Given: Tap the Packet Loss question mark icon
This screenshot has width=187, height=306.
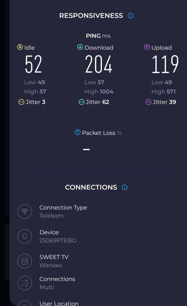Looking at the screenshot, I should coord(77,132).
